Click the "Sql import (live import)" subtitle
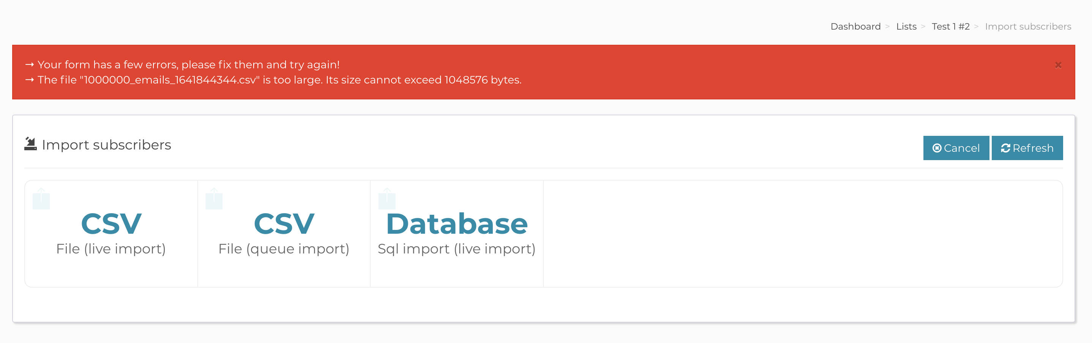The height and width of the screenshot is (343, 1092). pyautogui.click(x=456, y=249)
